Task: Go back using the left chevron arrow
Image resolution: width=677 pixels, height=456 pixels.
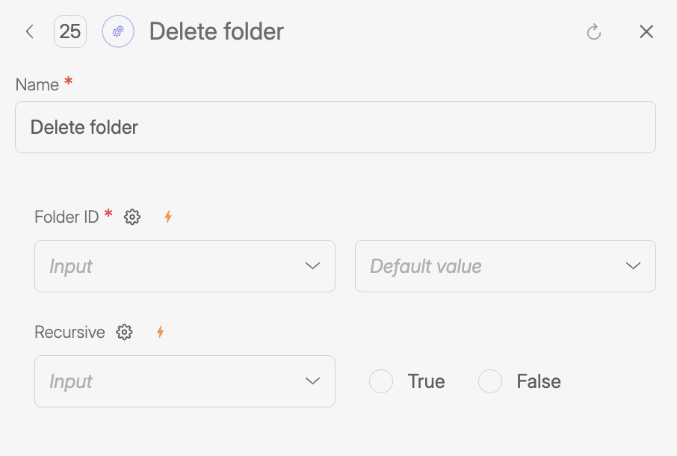Action: click(30, 31)
